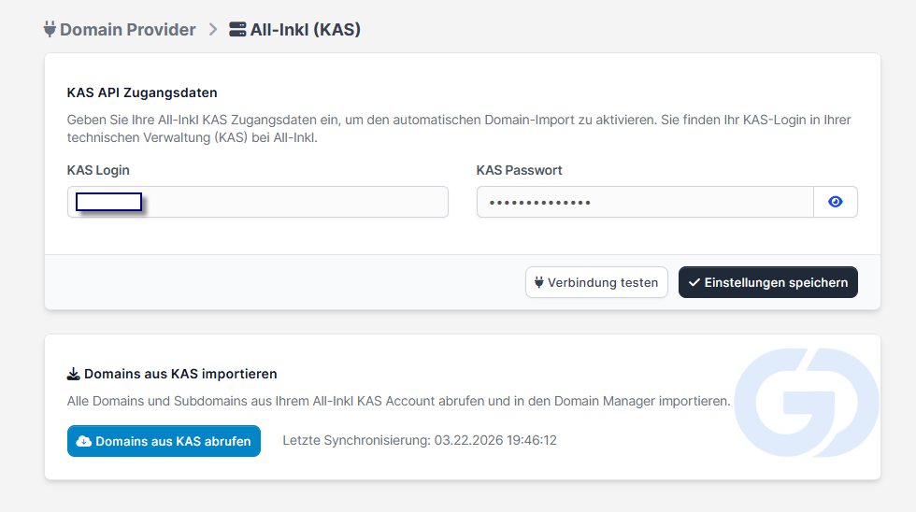This screenshot has height=512, width=916.
Task: Click the KAS Passwort label
Action: pos(520,170)
